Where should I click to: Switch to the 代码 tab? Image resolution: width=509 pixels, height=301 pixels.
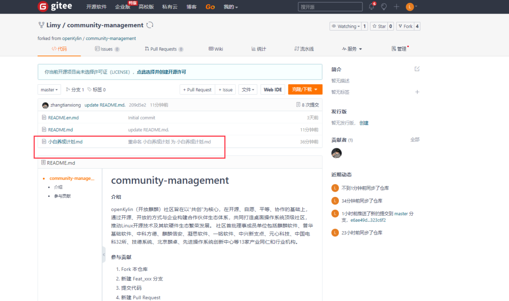point(59,49)
